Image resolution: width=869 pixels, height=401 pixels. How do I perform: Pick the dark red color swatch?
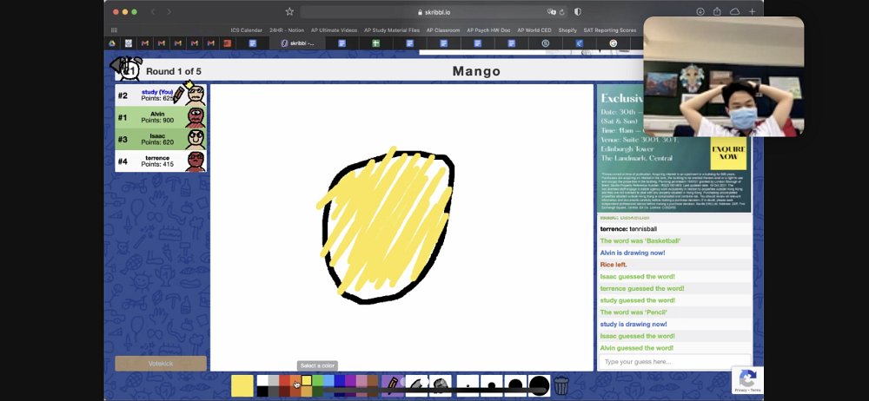(284, 391)
